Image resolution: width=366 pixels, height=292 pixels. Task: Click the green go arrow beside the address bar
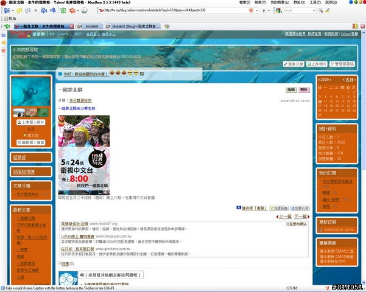[x=264, y=10]
